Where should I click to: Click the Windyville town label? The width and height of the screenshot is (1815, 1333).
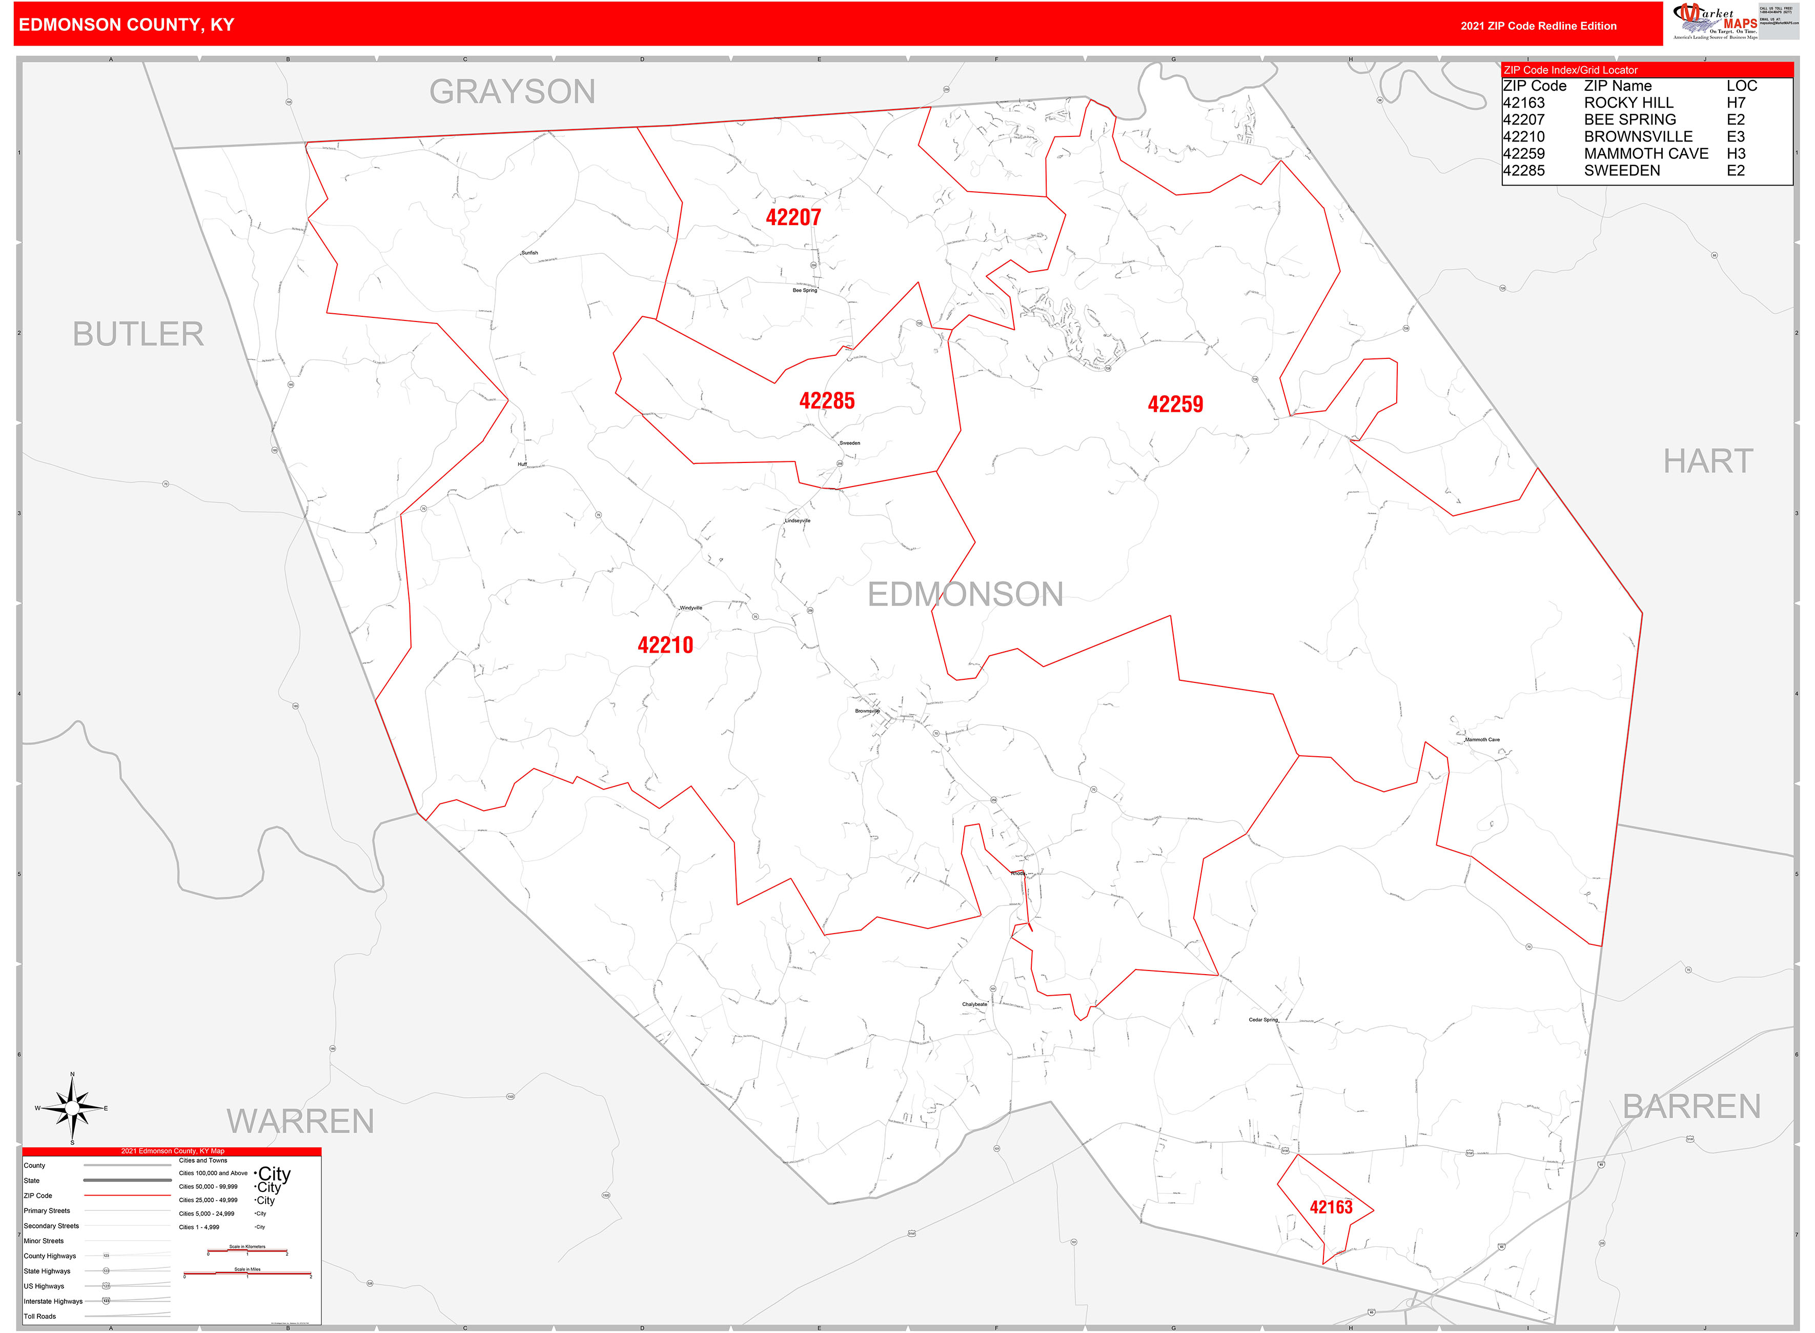690,608
